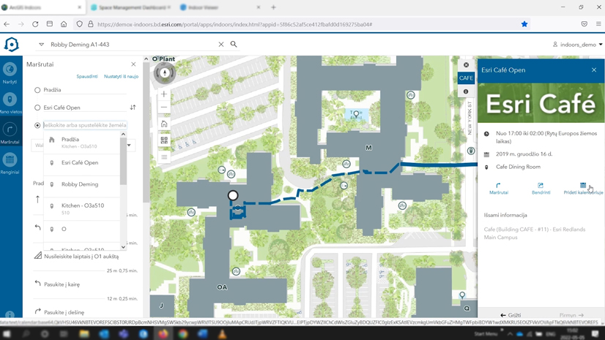Click the floor filter info icon
This screenshot has width=605, height=340.
(x=466, y=91)
